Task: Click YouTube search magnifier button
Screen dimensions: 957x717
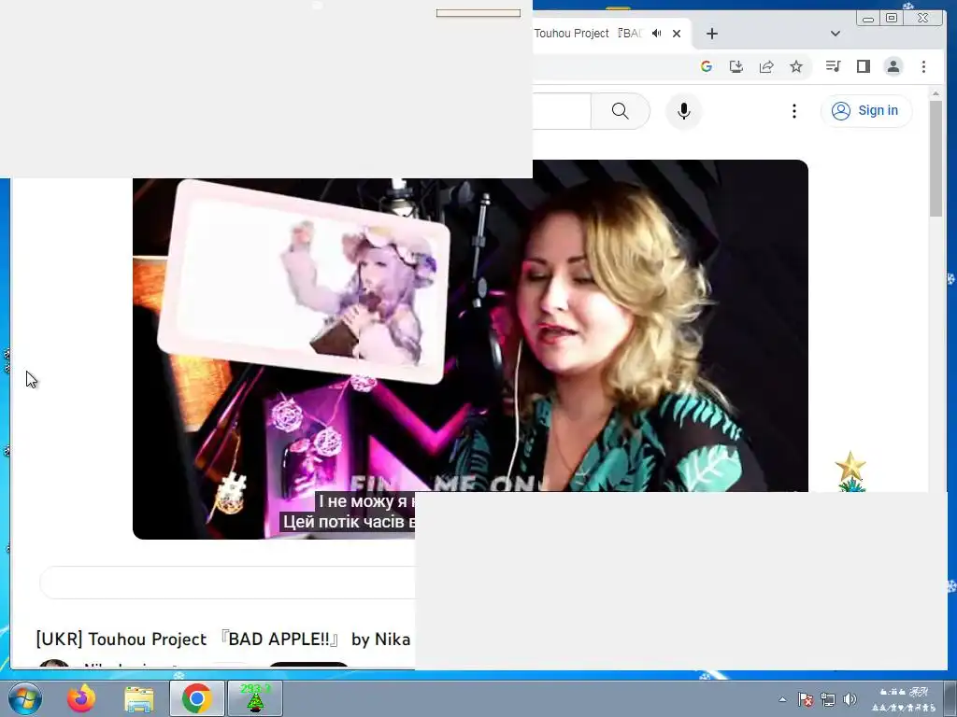Action: click(x=621, y=111)
